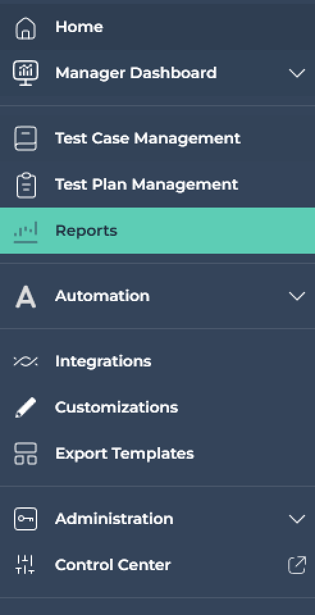The height and width of the screenshot is (615, 315).
Task: Open the Customizations text link
Action: [x=117, y=407]
